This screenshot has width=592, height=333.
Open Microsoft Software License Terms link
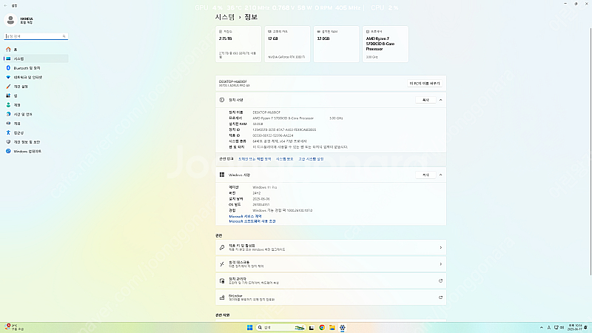pyautogui.click(x=252, y=221)
